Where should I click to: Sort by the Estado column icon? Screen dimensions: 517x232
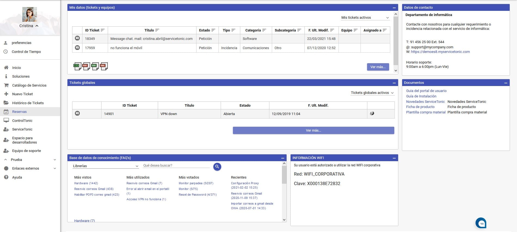click(x=213, y=30)
